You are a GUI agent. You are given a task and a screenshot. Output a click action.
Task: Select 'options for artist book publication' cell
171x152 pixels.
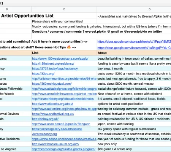(134, 104)
